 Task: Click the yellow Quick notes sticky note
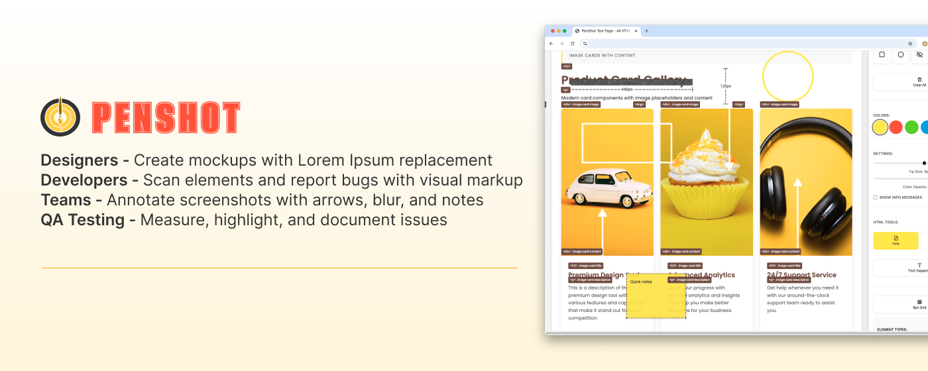[656, 296]
